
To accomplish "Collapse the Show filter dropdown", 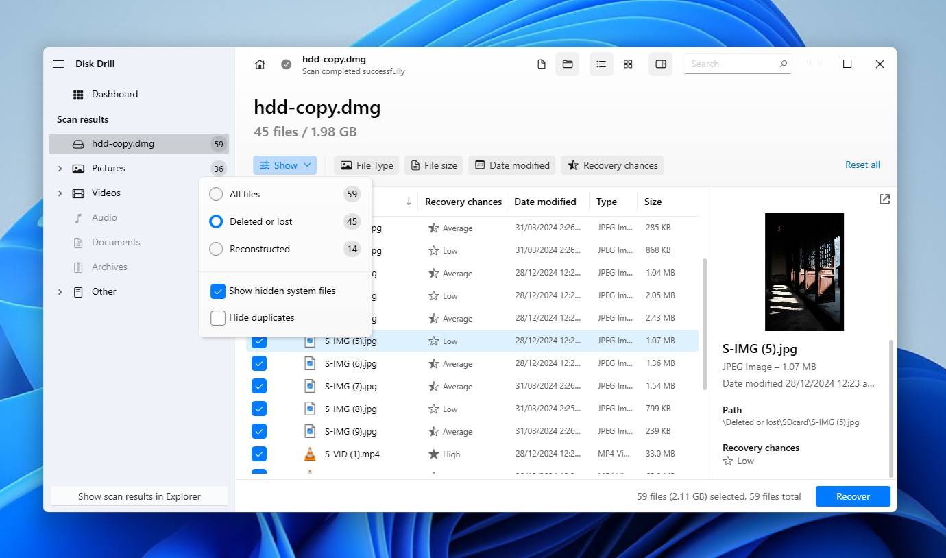I will (x=284, y=165).
